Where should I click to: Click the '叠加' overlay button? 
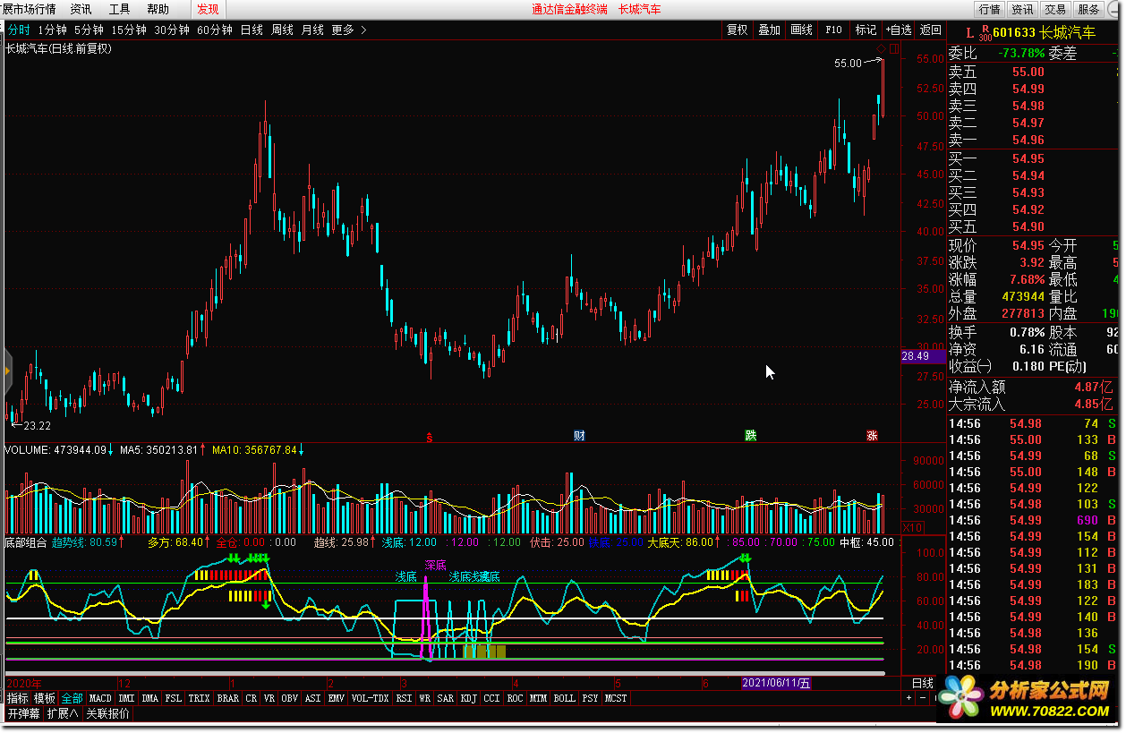point(770,30)
